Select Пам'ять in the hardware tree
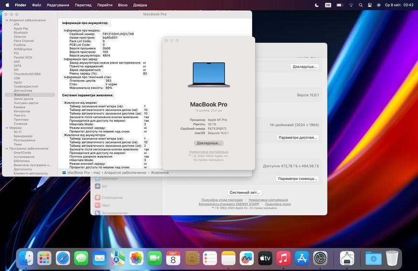Viewport: 418px width, 271px height. coord(20,115)
